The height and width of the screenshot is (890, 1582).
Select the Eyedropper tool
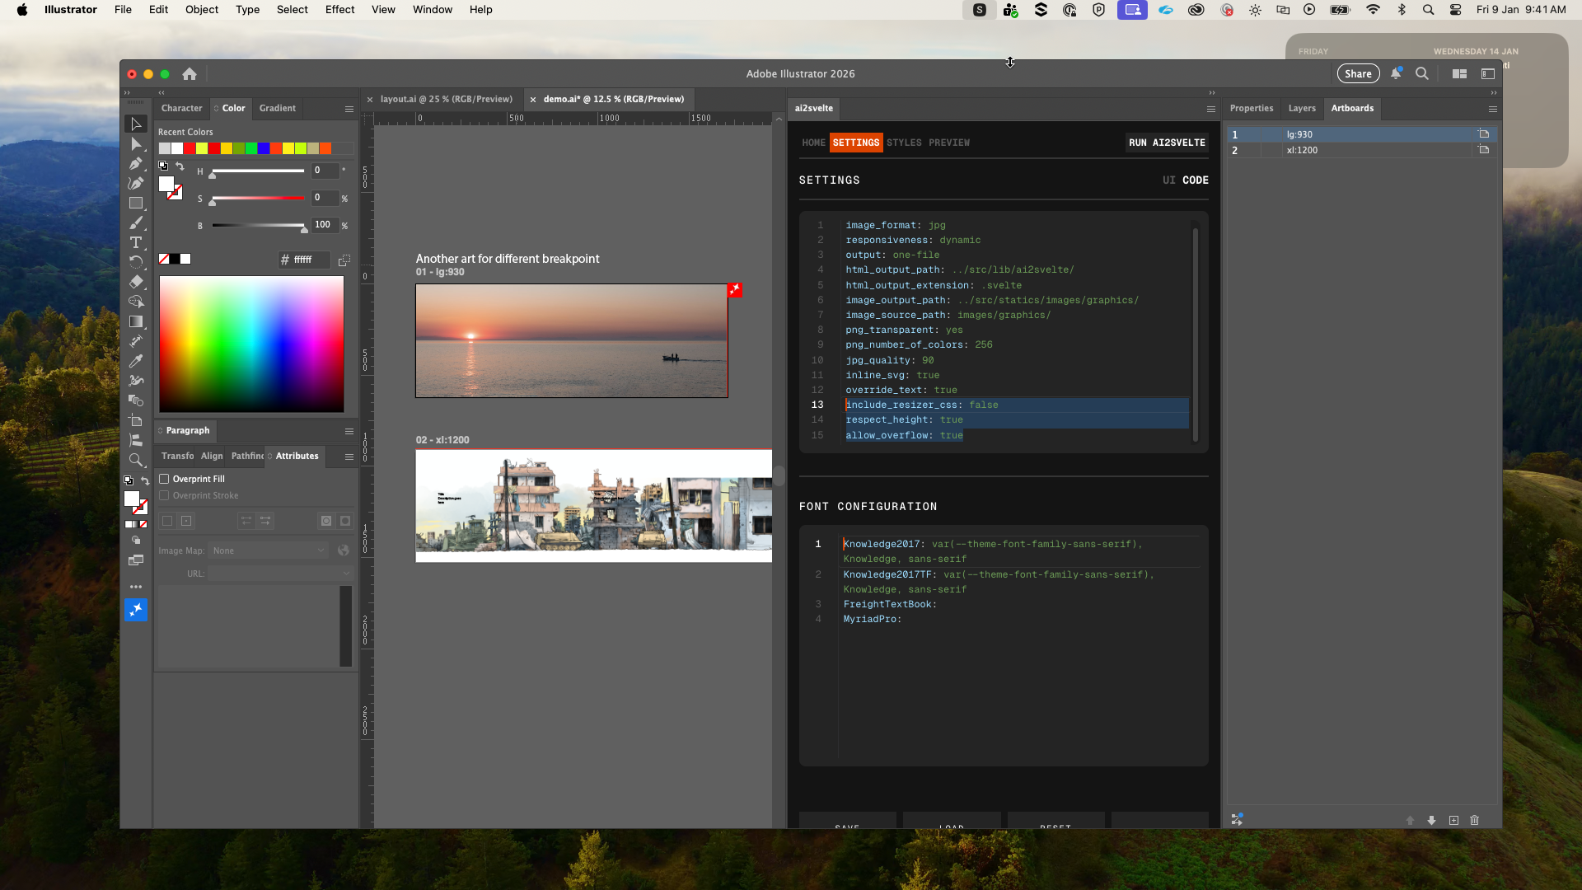(x=136, y=361)
